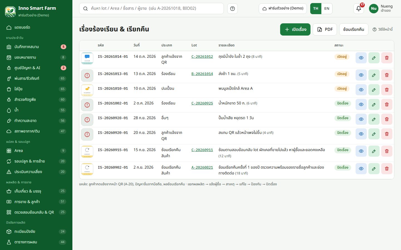The image size is (401, 250).
Task: View details of issue IS-20260920-01
Action: tap(361, 134)
